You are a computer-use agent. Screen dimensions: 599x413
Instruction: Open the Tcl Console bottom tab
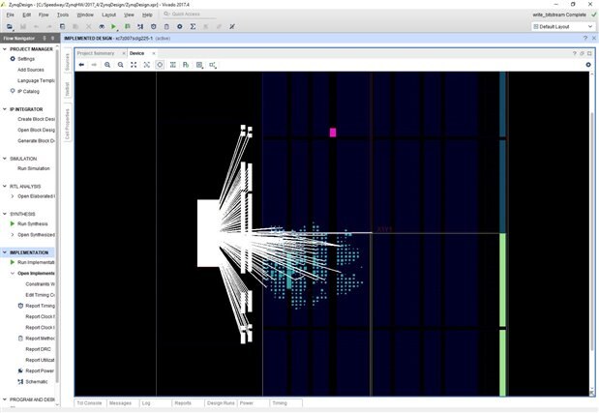click(89, 402)
